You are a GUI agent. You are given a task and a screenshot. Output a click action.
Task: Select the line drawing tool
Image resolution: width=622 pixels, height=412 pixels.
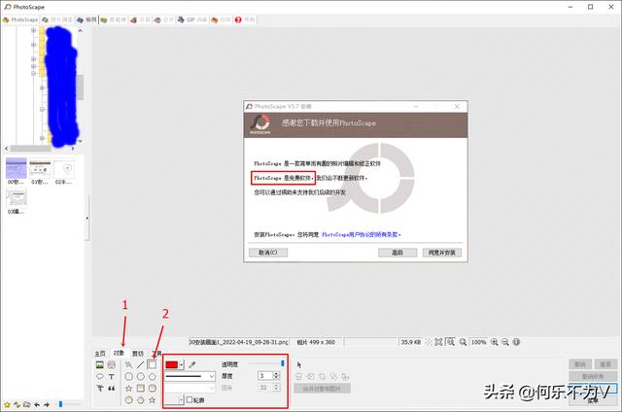click(140, 364)
